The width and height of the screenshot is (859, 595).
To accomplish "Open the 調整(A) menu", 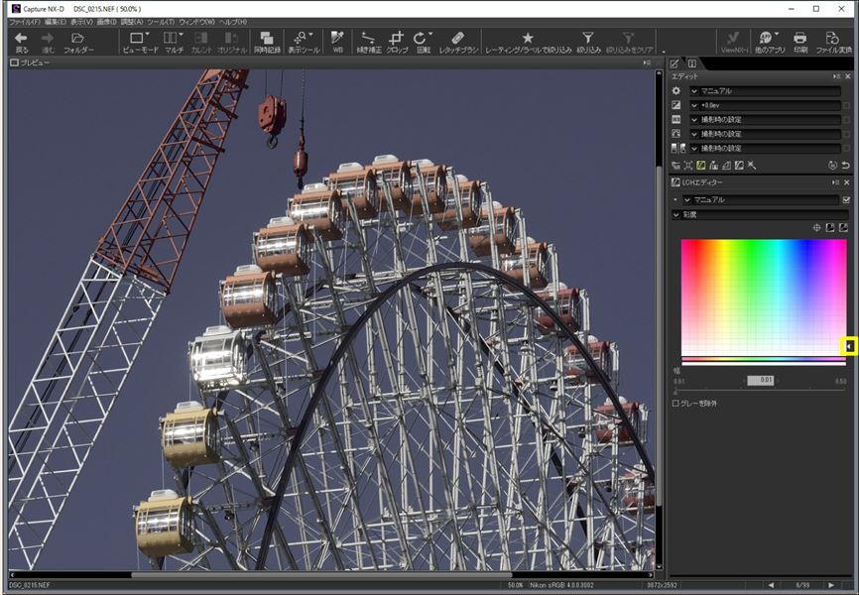I will pyautogui.click(x=132, y=22).
